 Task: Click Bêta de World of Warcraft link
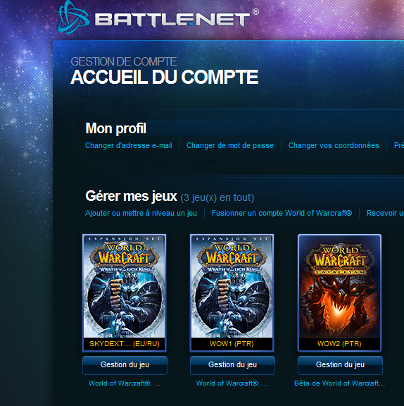click(x=340, y=383)
